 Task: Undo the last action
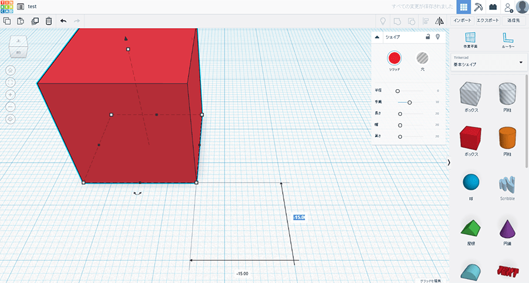pyautogui.click(x=63, y=21)
